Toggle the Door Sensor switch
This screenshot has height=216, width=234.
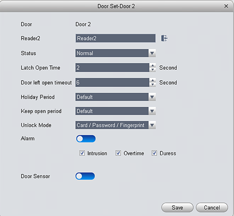85,176
